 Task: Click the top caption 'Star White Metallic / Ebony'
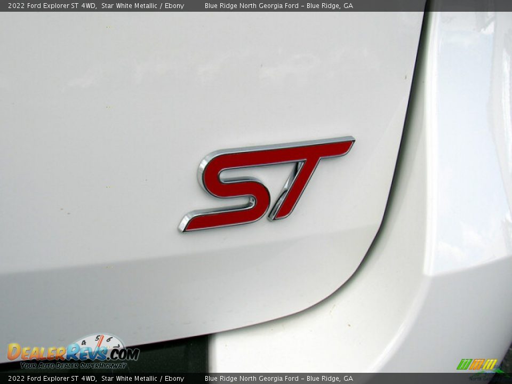click(x=143, y=5)
